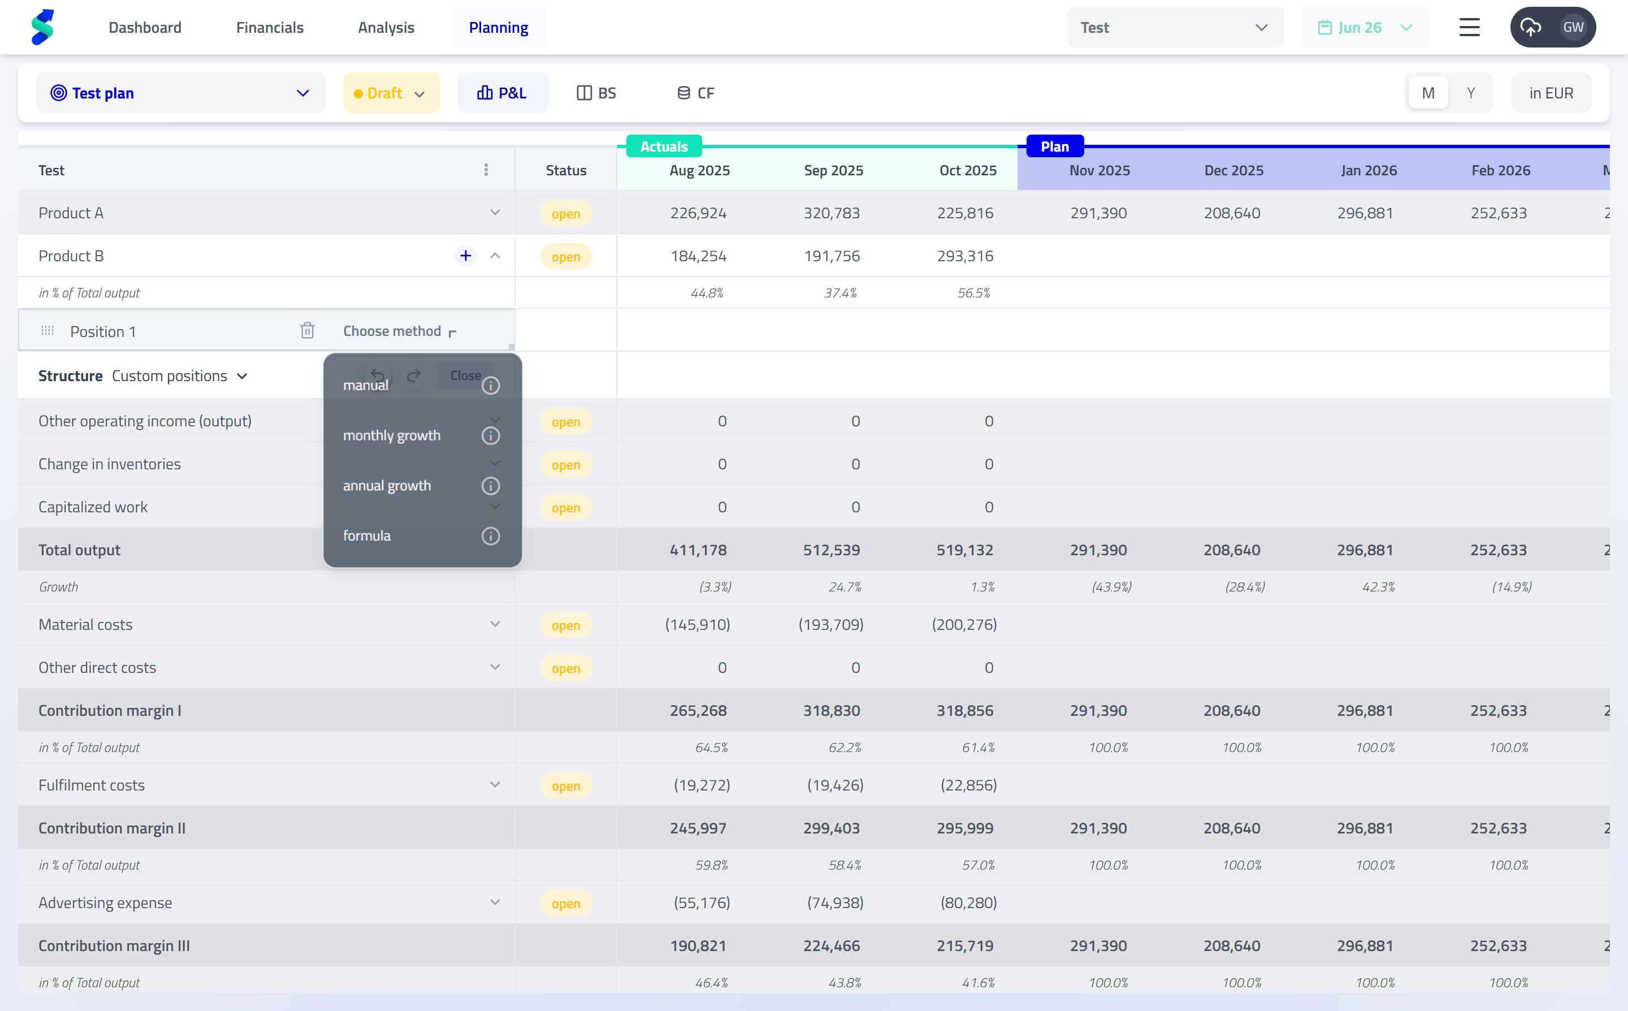
Task: Switch to the BS tab
Action: (596, 93)
